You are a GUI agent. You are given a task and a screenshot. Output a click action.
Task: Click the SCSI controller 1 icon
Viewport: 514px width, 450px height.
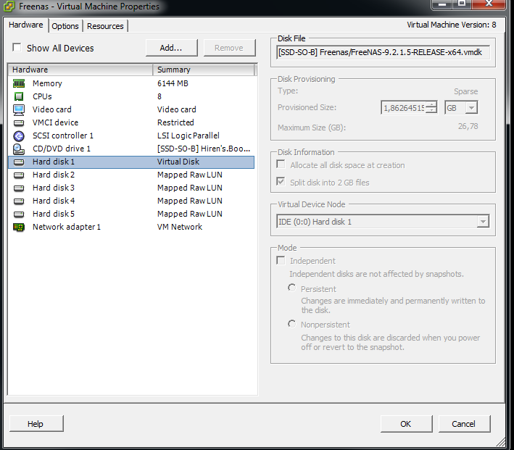[19, 136]
